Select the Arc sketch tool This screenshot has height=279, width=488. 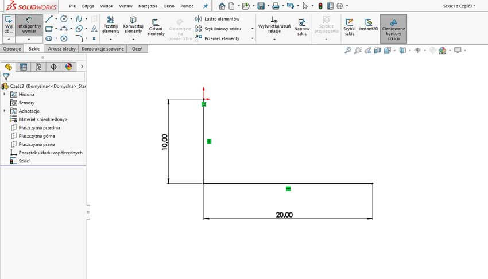pyautogui.click(x=64, y=29)
